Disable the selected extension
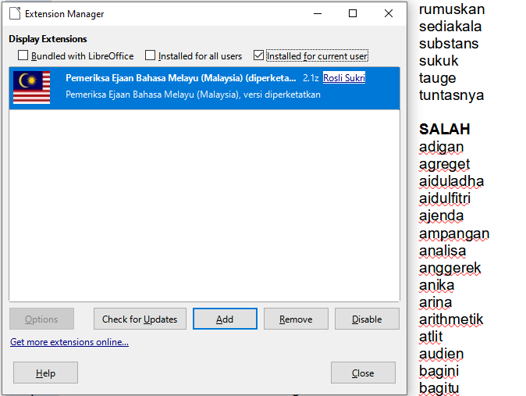526x396 pixels. point(367,319)
